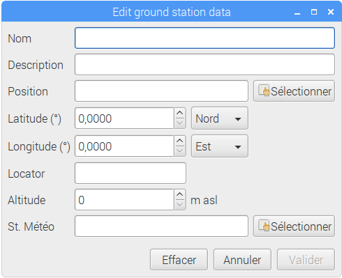This screenshot has width=342, height=278.
Task: Open the Est longitude direction dropdown
Action: click(220, 146)
